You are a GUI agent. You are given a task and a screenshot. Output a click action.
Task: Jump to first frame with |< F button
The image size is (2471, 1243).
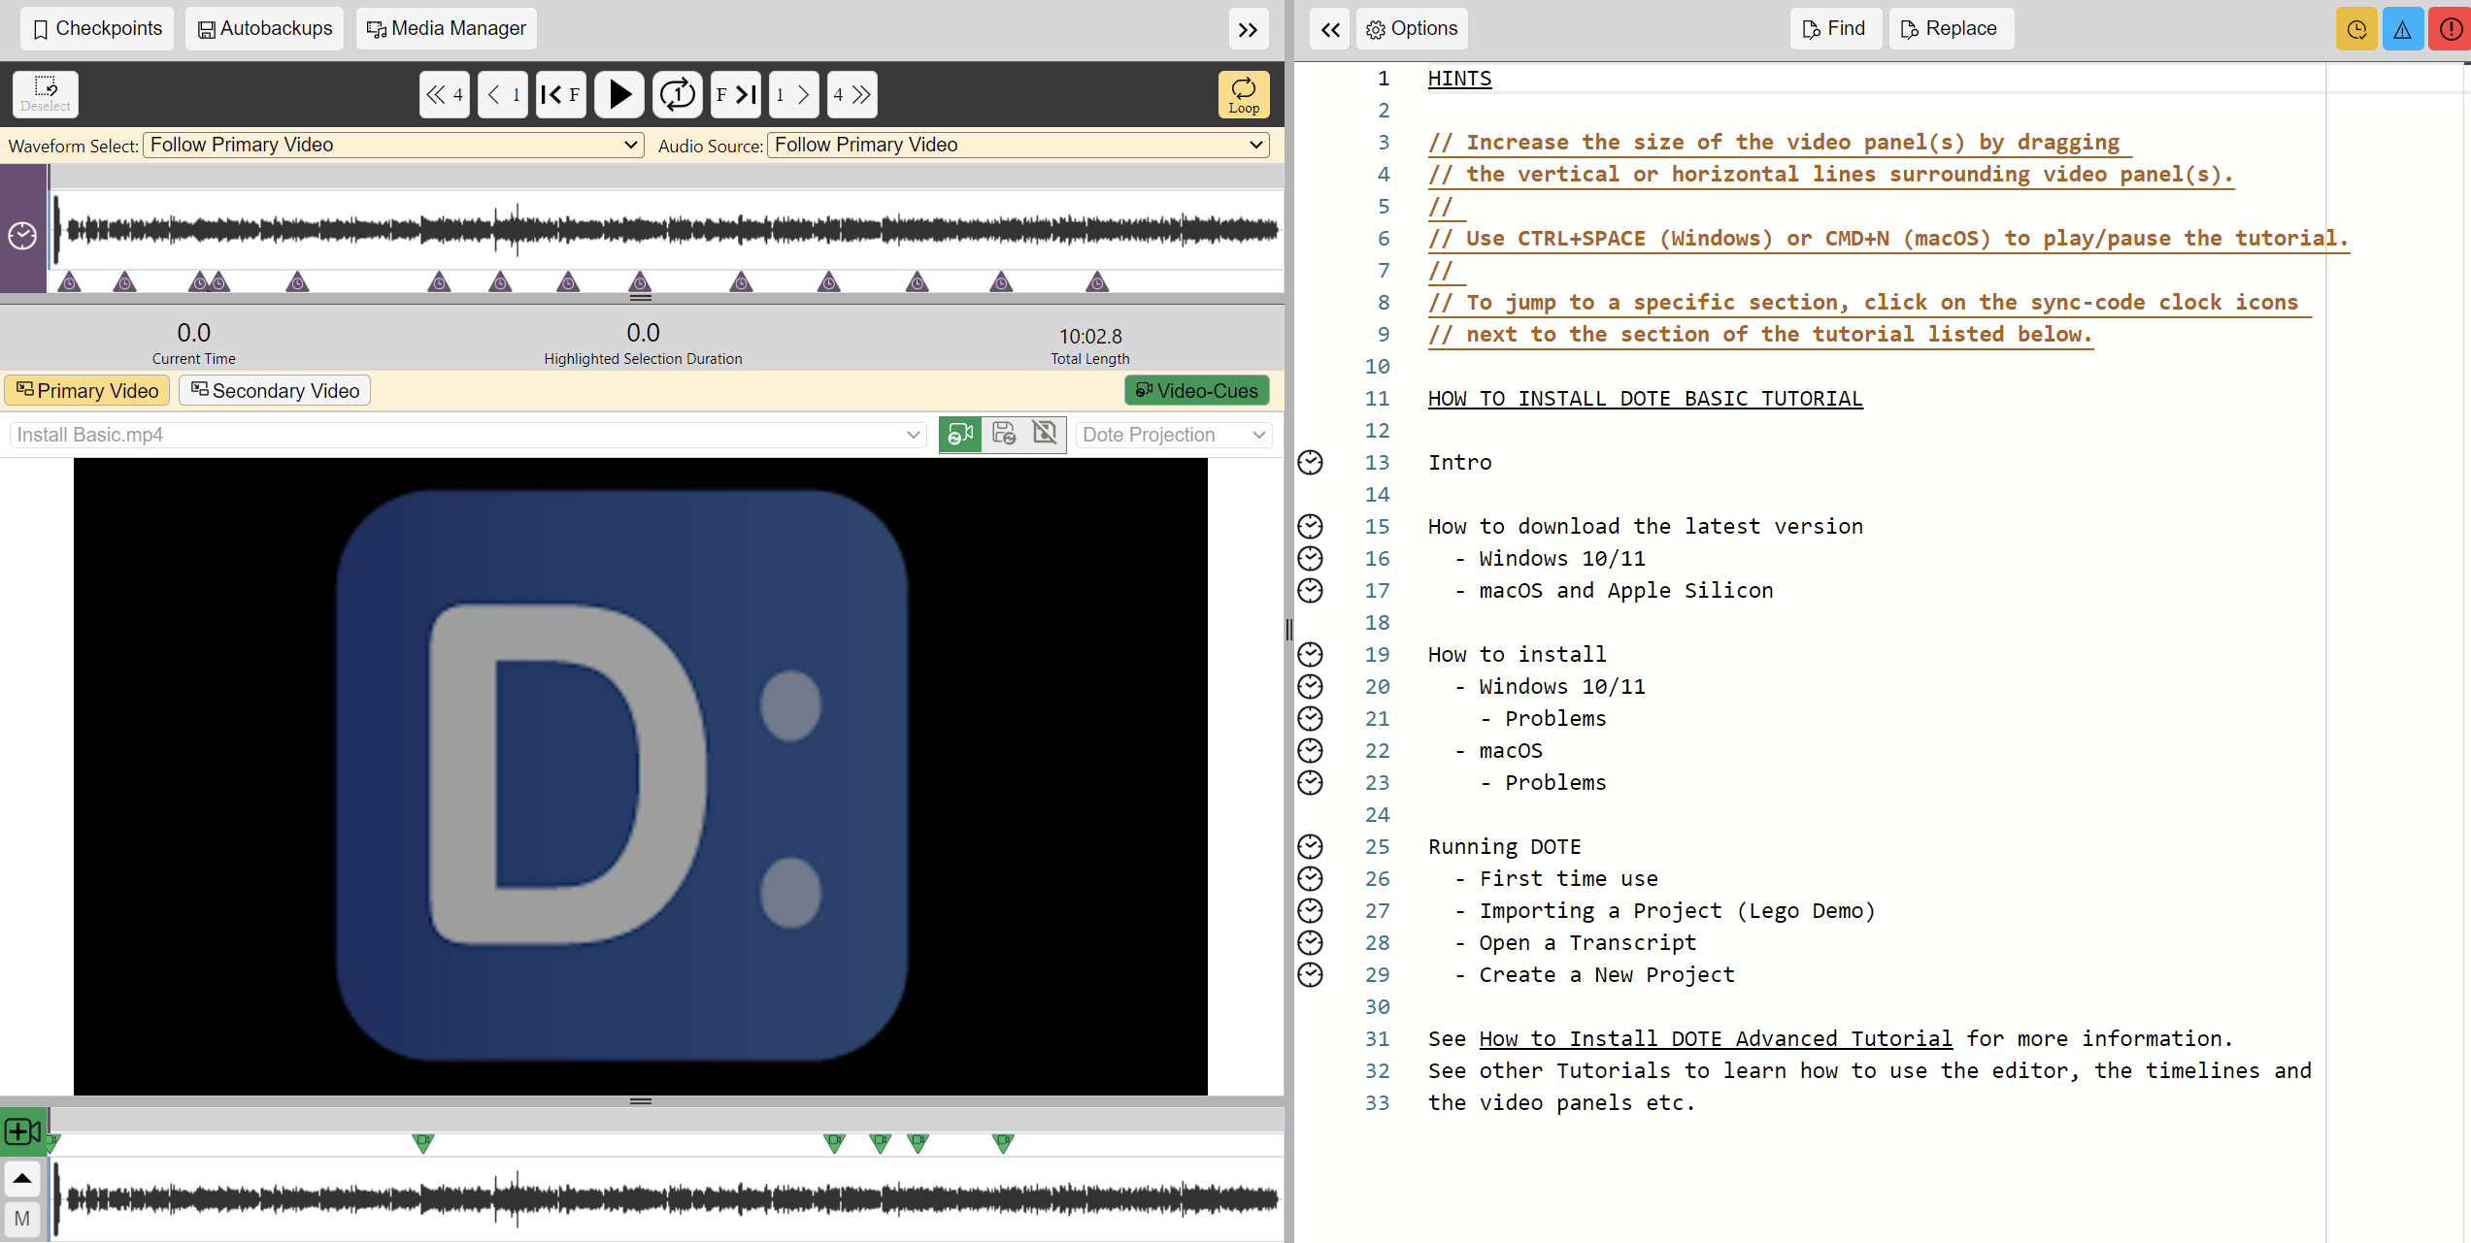point(561,94)
